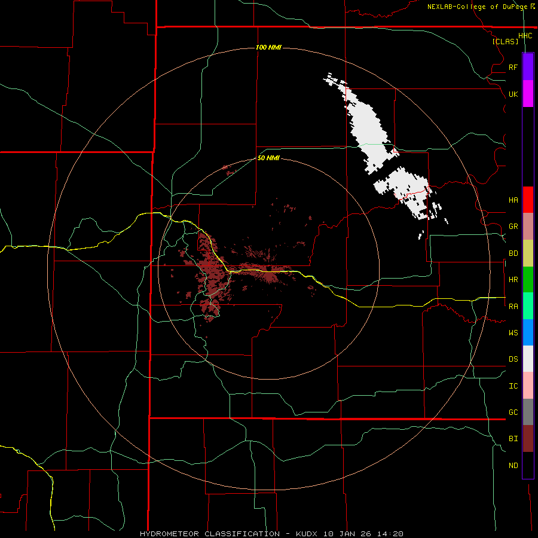Click the magenta UK legend color swatch

tap(528, 94)
